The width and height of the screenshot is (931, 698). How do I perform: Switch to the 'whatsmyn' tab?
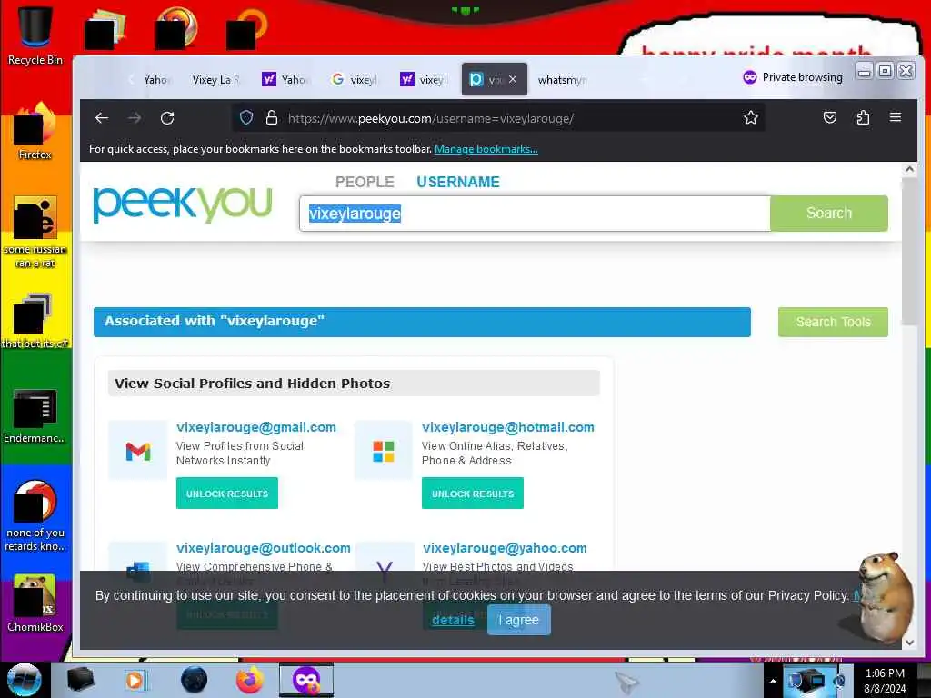[562, 80]
